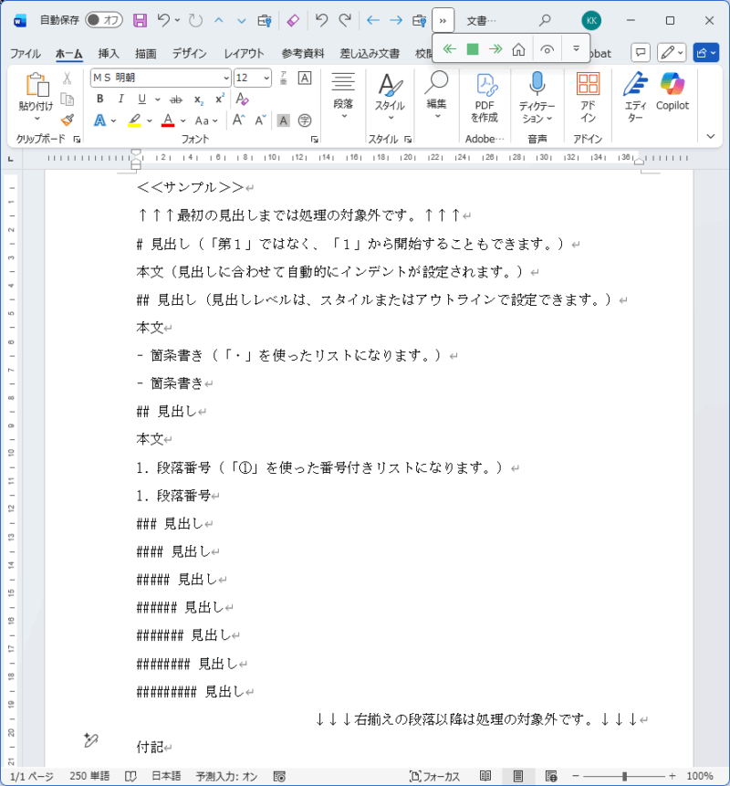Click the Add-ins grid icon
The height and width of the screenshot is (786, 730).
[588, 85]
